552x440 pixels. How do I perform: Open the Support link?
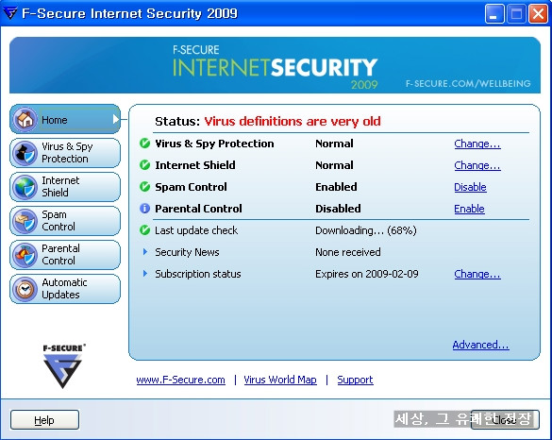pos(355,380)
